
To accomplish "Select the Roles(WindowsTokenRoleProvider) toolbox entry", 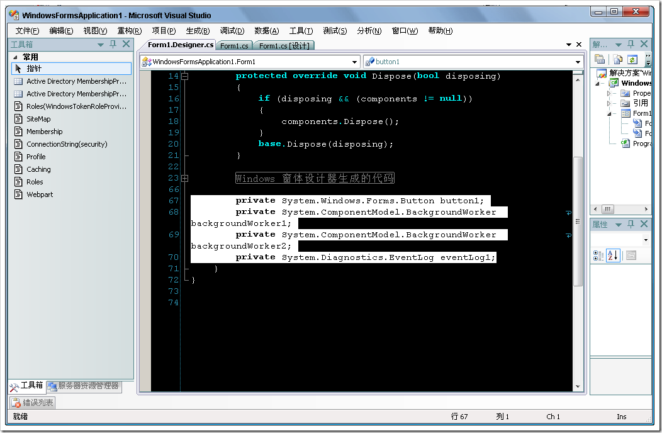I will click(x=71, y=106).
